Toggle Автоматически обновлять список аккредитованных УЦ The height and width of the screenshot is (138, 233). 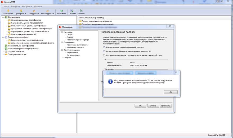(104, 51)
